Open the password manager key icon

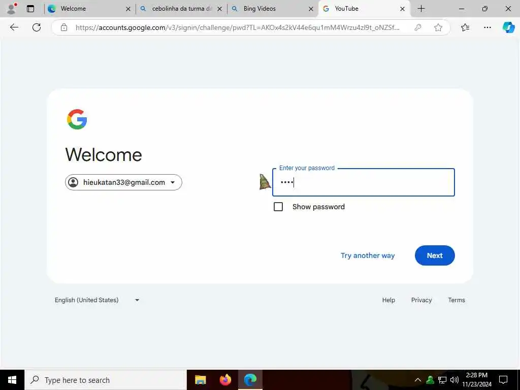point(418,27)
